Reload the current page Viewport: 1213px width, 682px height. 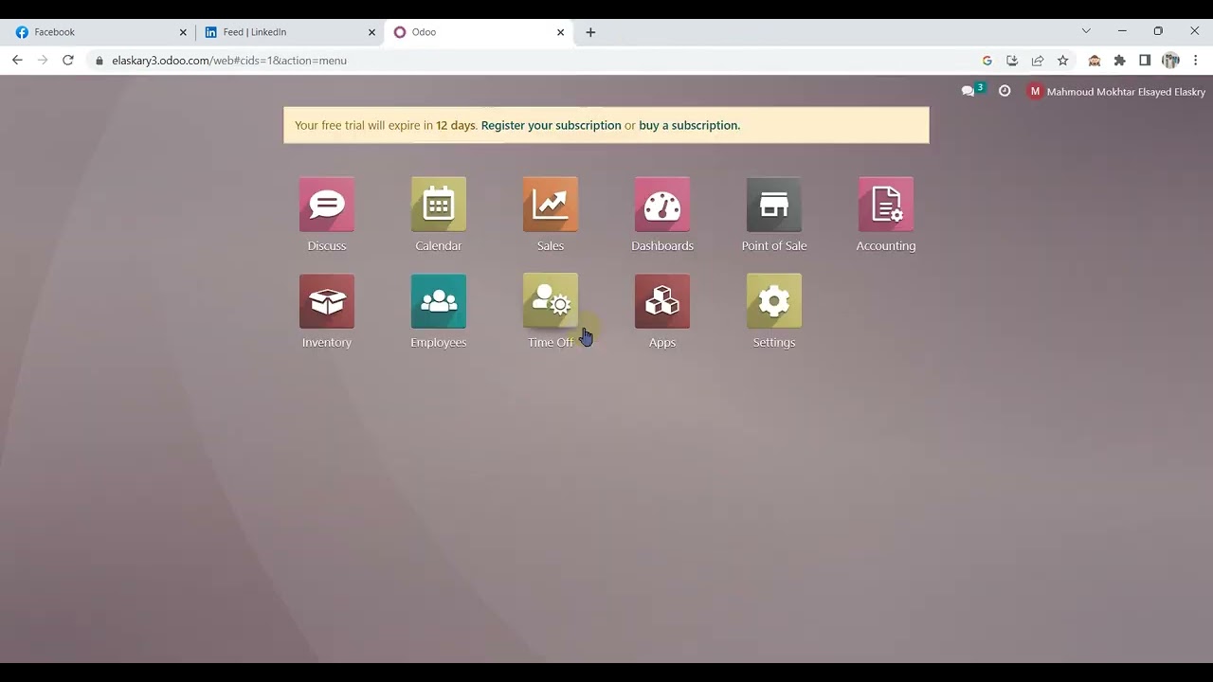68,60
